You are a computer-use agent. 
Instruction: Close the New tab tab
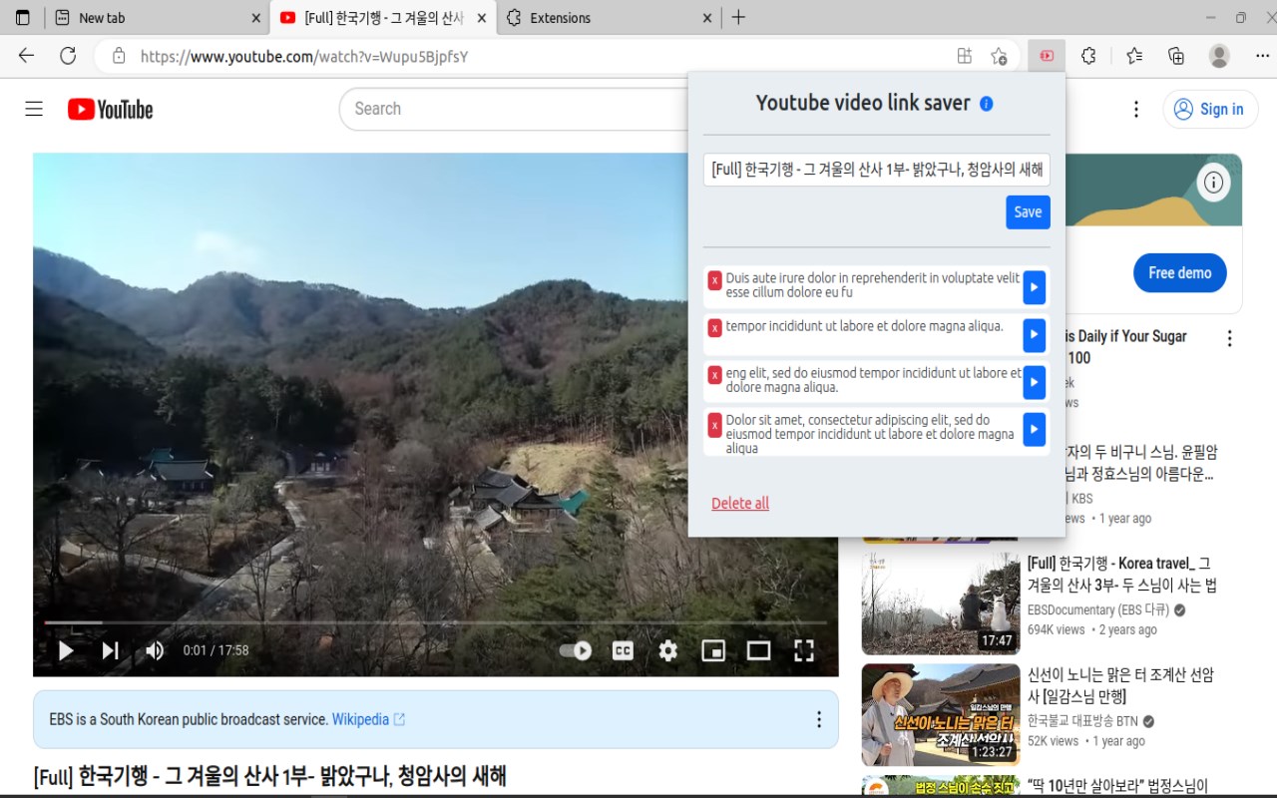click(255, 17)
